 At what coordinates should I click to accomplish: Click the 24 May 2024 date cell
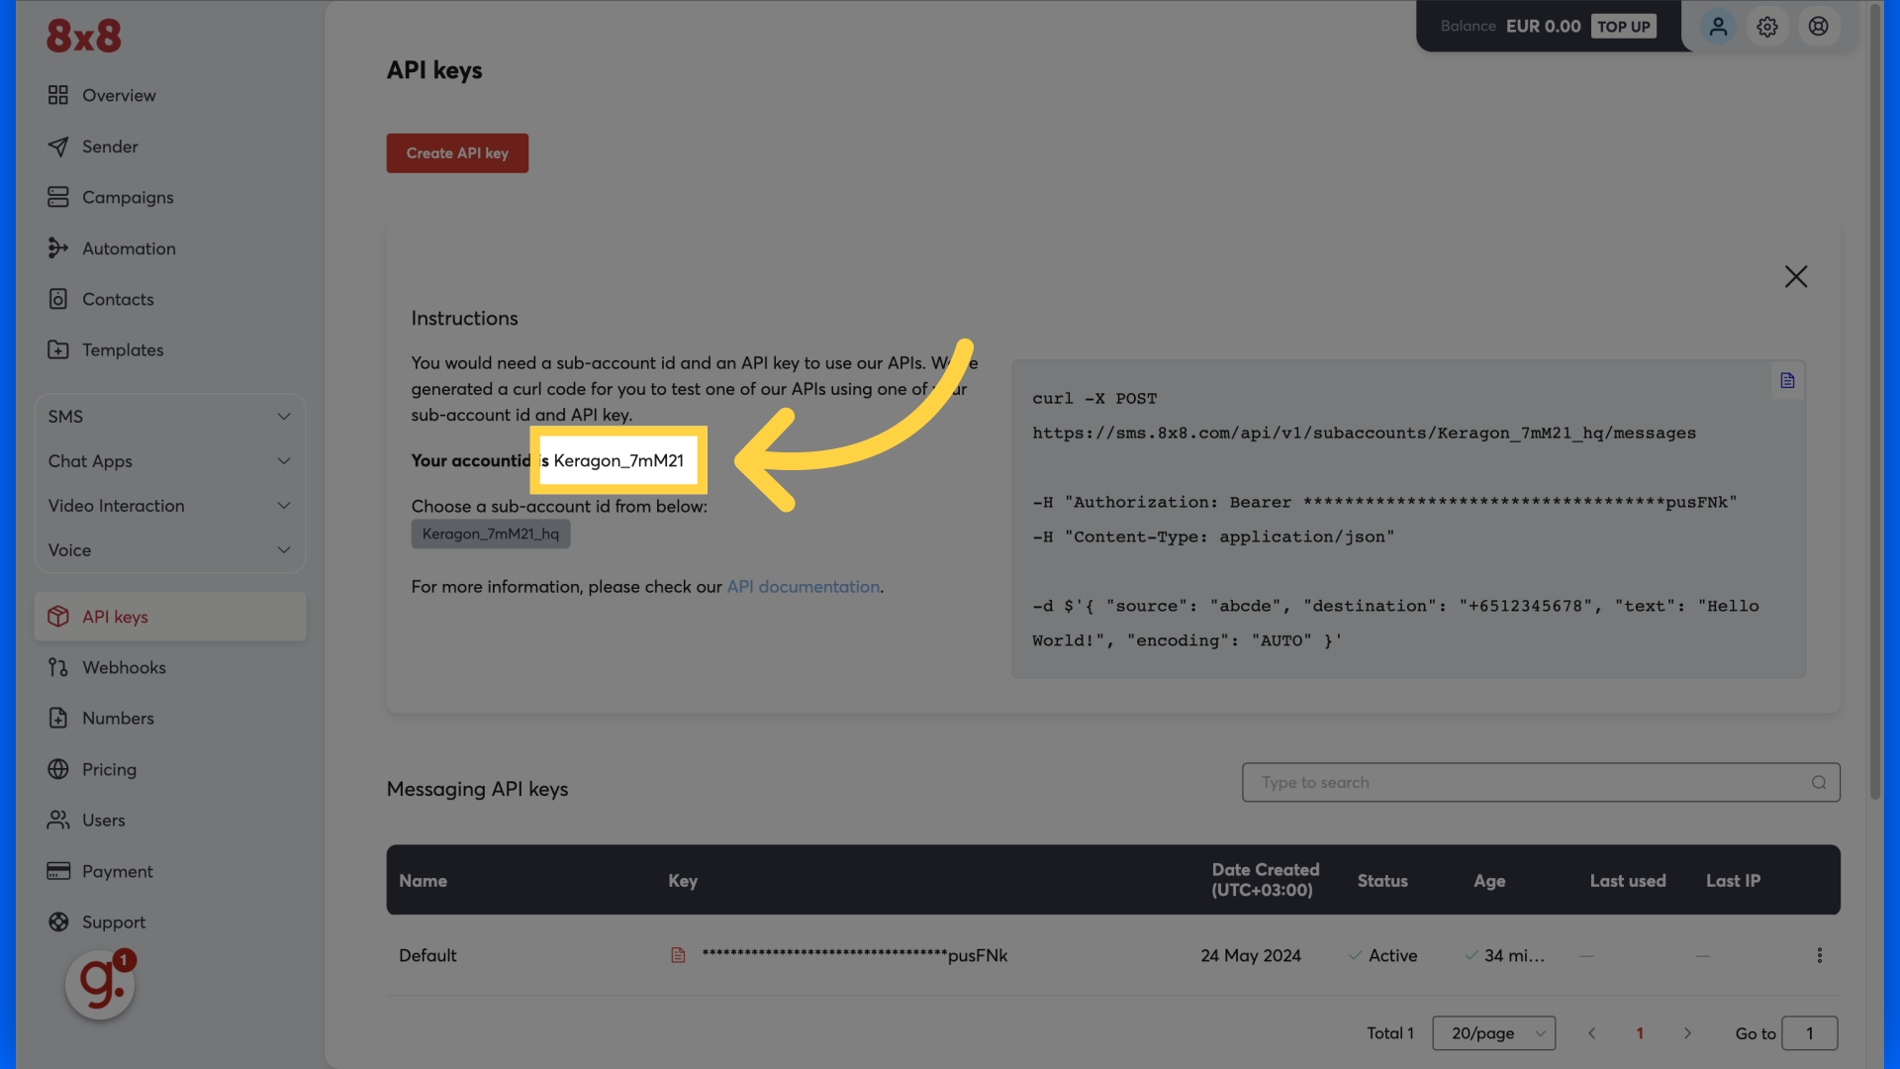pyautogui.click(x=1251, y=955)
